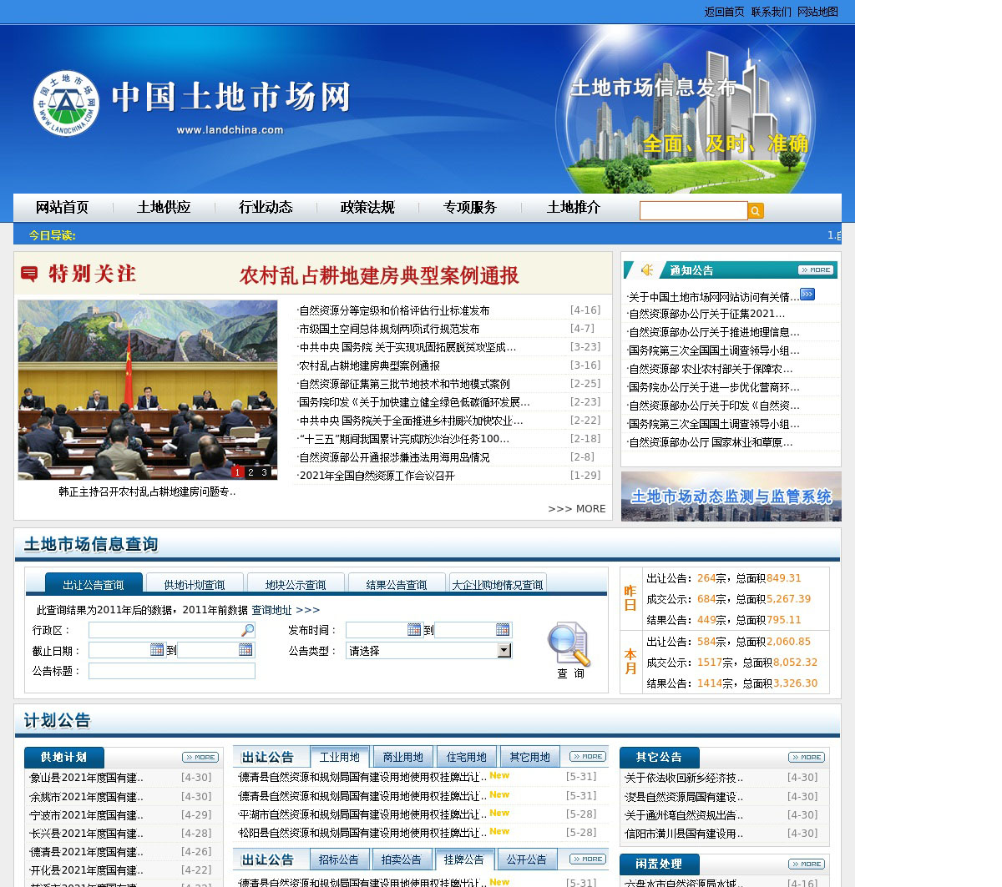
Task: Open the 土地供应 navigation menu
Action: 164,208
